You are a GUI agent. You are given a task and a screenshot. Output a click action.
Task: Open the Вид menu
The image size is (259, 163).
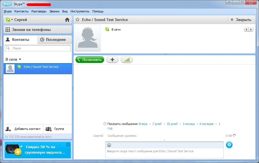tap(65, 11)
